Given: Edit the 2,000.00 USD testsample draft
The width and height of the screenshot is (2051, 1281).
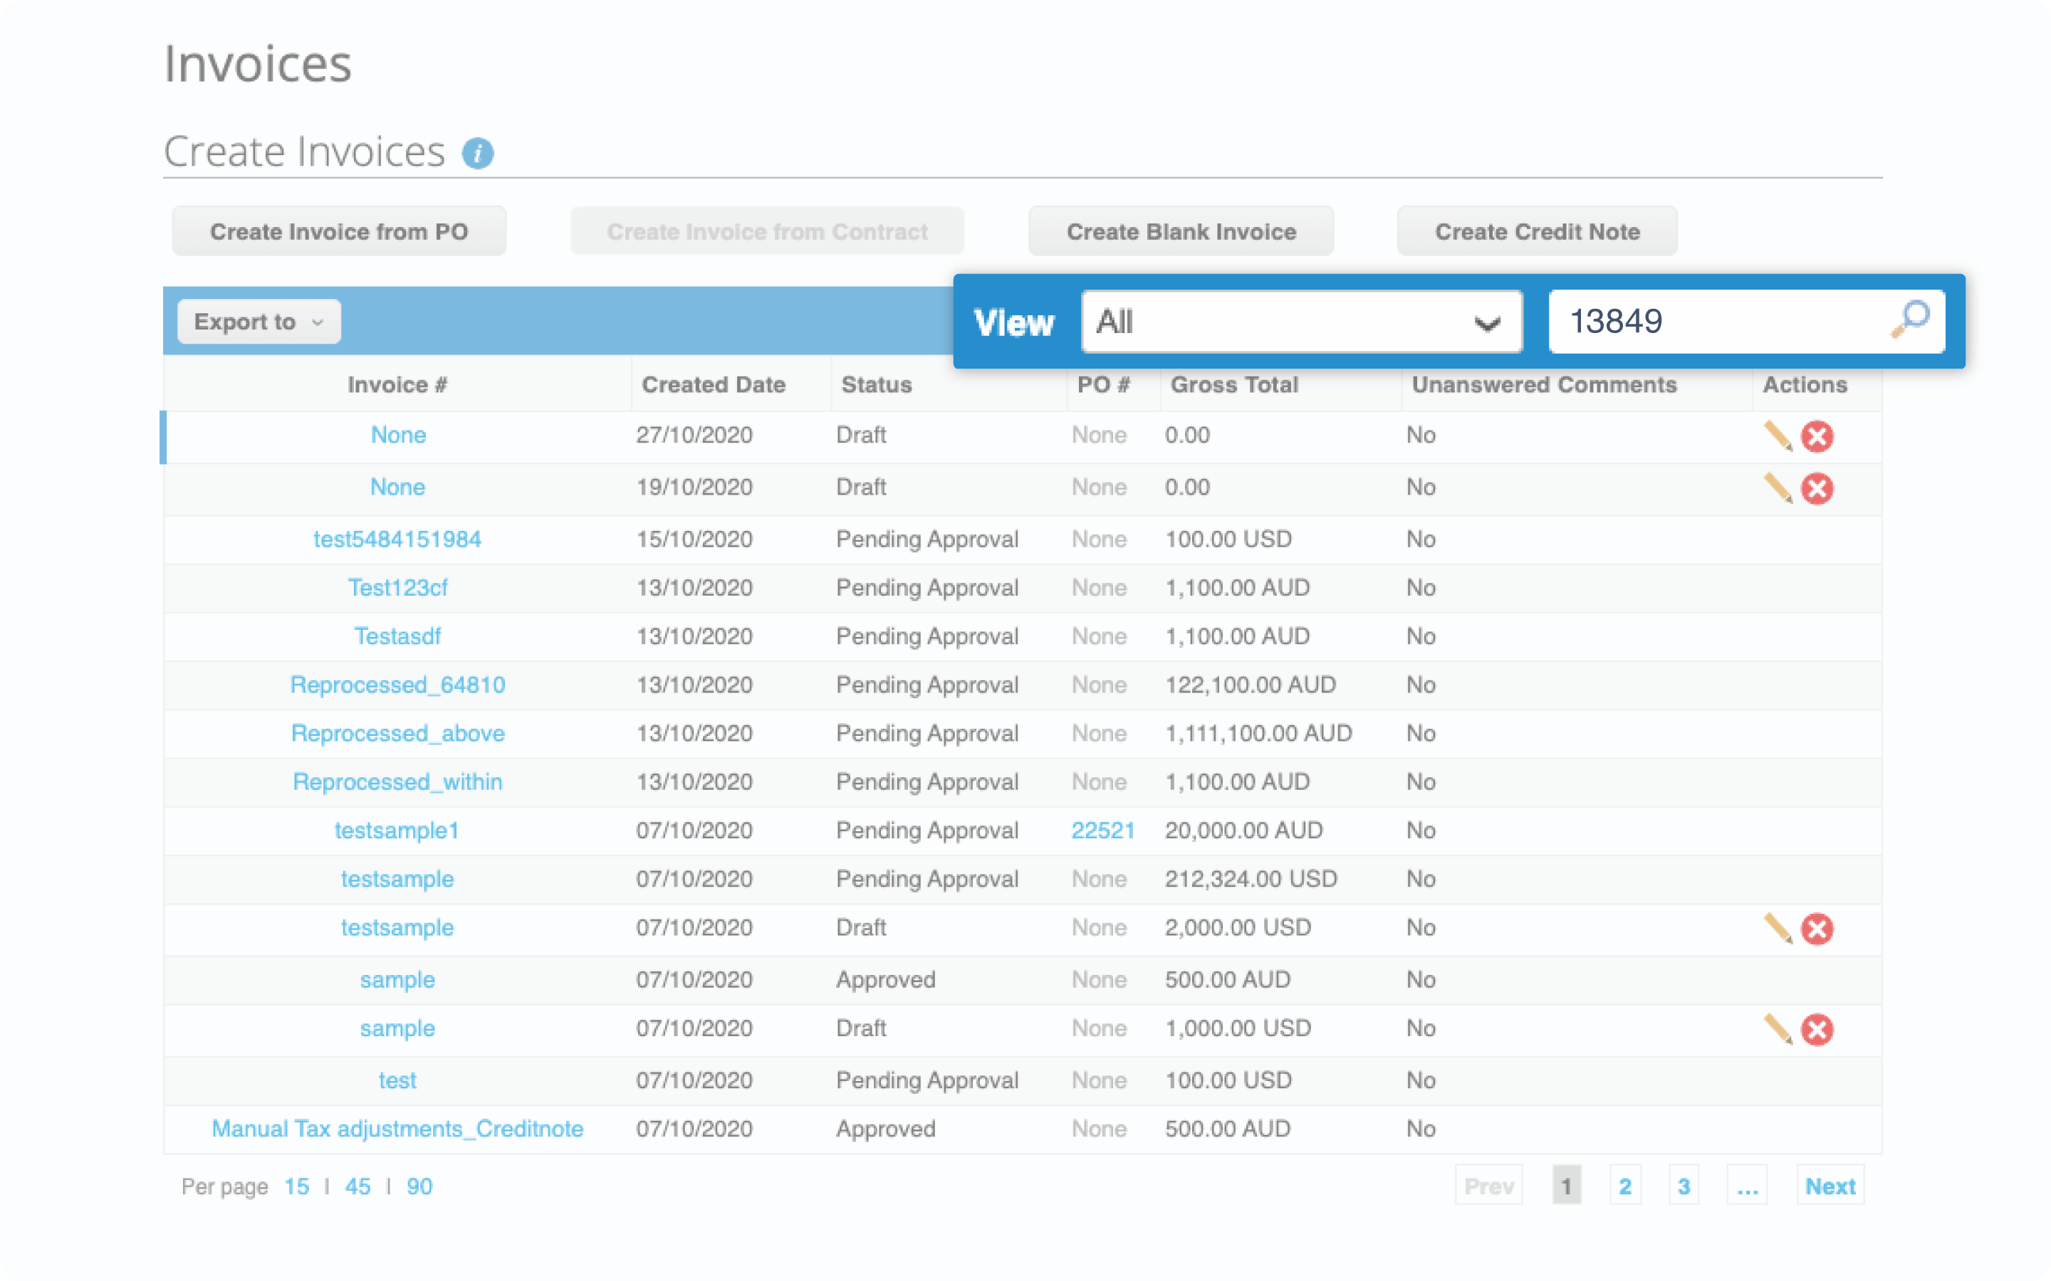Looking at the screenshot, I should point(1778,929).
